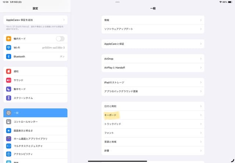
Task: Tap the 一般 gear icon
Action: (8, 113)
